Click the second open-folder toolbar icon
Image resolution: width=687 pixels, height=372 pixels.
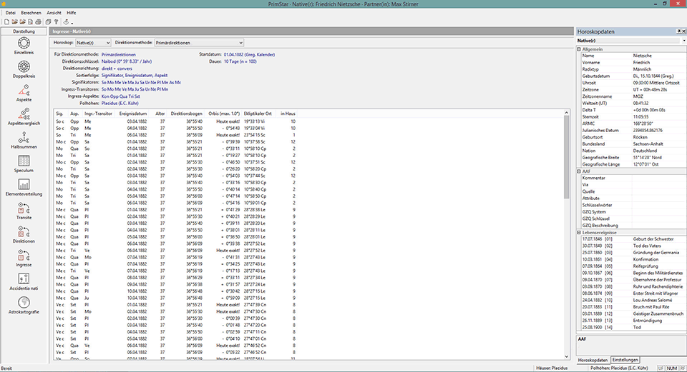(22, 22)
